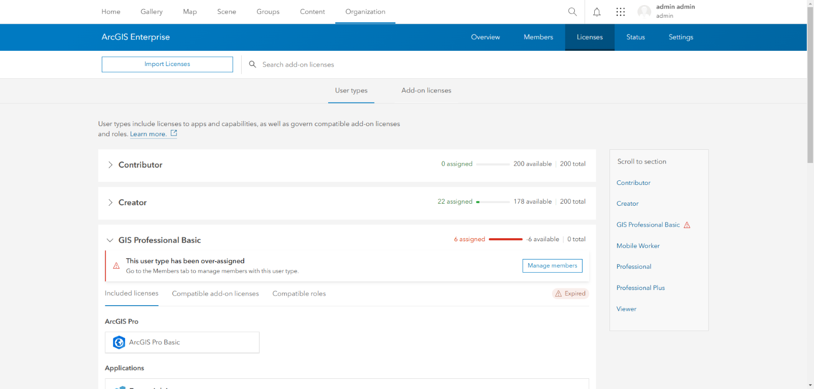Screen dimensions: 814x389
Task: Select the User types tab
Action: [x=351, y=90]
